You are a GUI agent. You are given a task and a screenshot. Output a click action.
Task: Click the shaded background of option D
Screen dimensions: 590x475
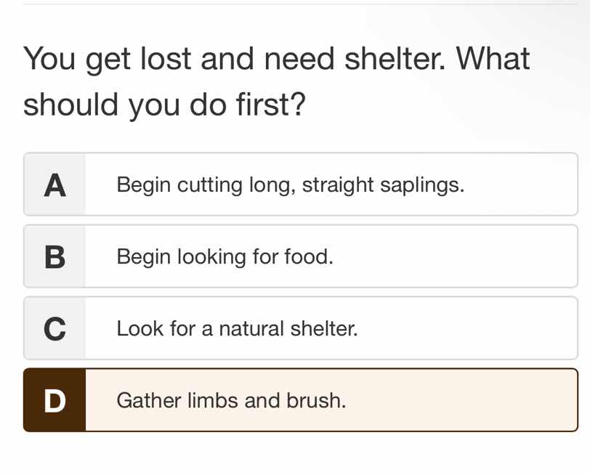(x=436, y=400)
